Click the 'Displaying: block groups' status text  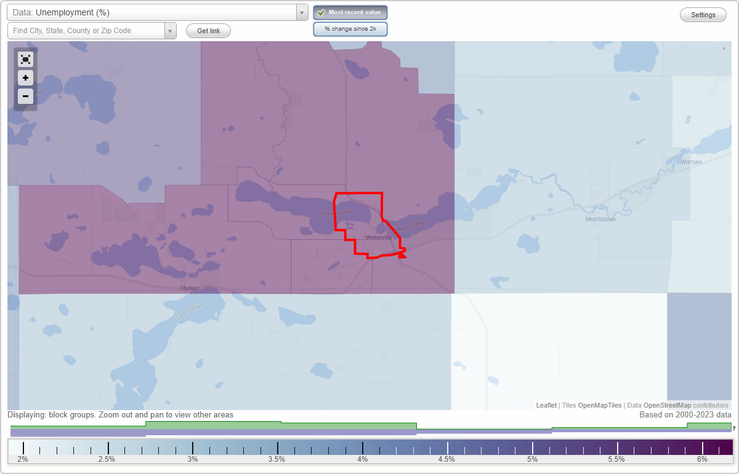point(121,415)
